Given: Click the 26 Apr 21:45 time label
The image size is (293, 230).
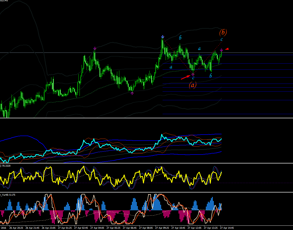Looking at the screenshot, I should click(32, 228).
